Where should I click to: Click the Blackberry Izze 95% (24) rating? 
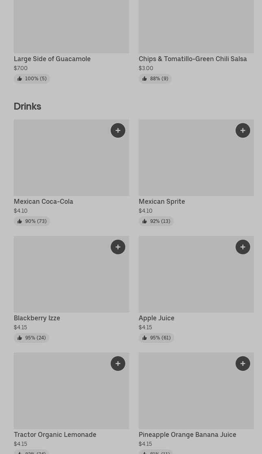pos(31,338)
